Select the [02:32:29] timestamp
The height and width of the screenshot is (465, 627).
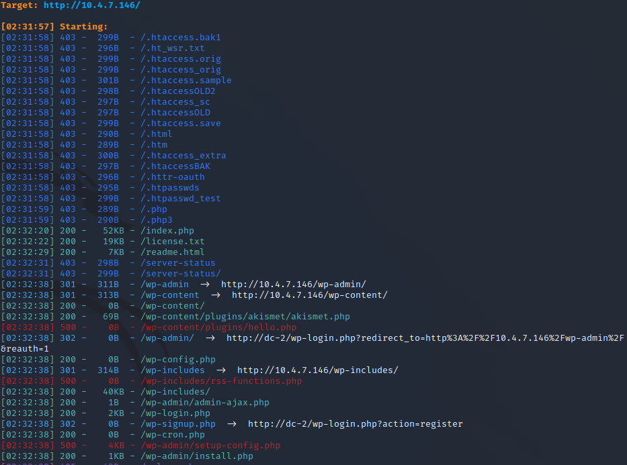tap(28, 252)
